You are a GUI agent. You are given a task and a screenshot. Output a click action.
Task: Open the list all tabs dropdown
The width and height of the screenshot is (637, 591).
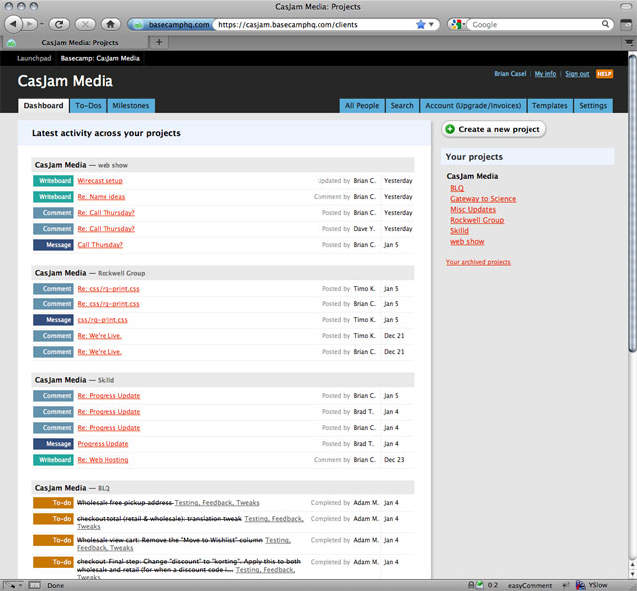(629, 42)
